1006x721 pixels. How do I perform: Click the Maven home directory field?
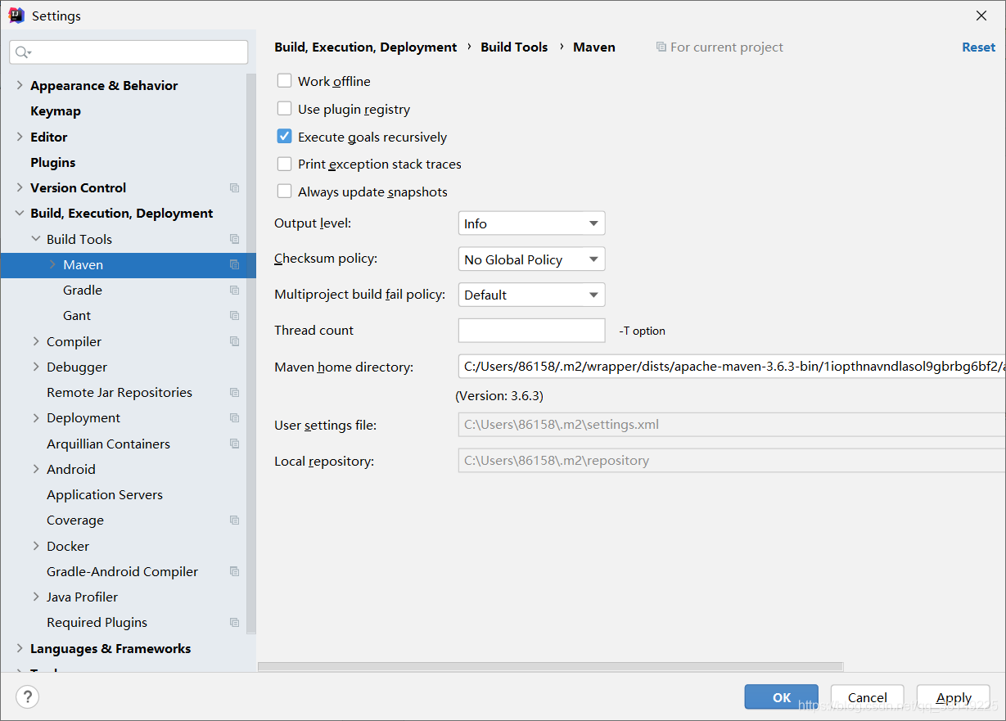(732, 367)
